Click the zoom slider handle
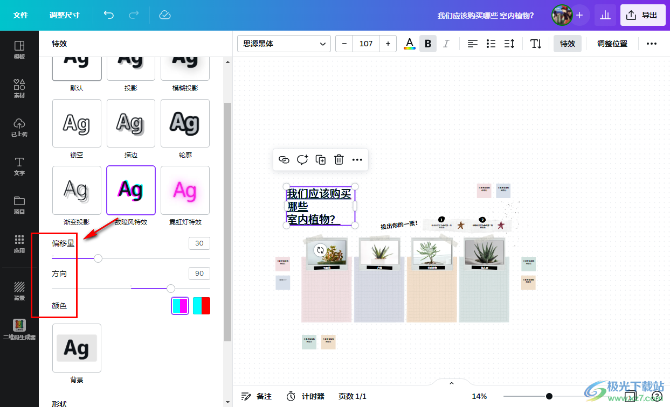Image resolution: width=670 pixels, height=407 pixels. click(x=549, y=396)
